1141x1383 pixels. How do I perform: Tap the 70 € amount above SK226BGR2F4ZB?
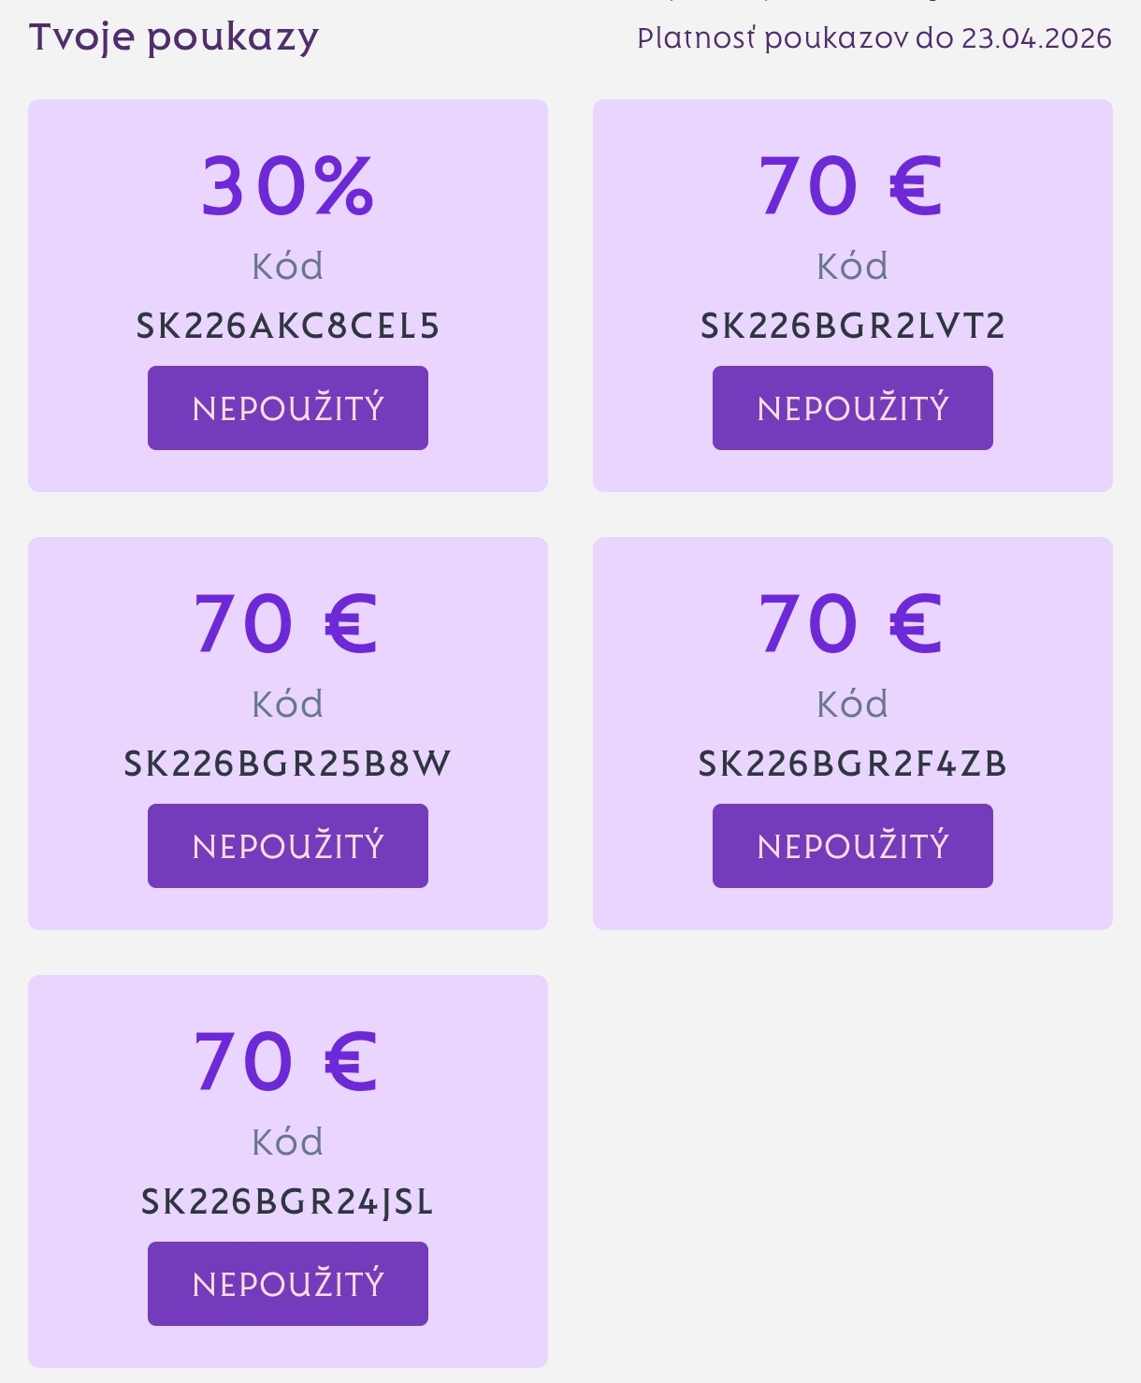tap(850, 624)
